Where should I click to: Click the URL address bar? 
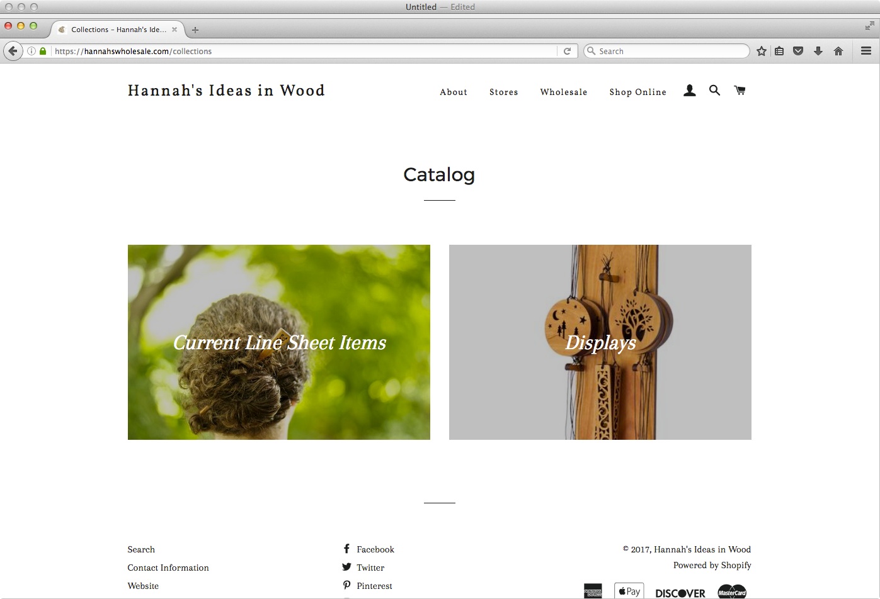pyautogui.click(x=304, y=51)
